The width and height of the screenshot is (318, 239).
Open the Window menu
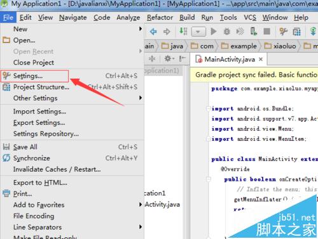tap(275, 17)
